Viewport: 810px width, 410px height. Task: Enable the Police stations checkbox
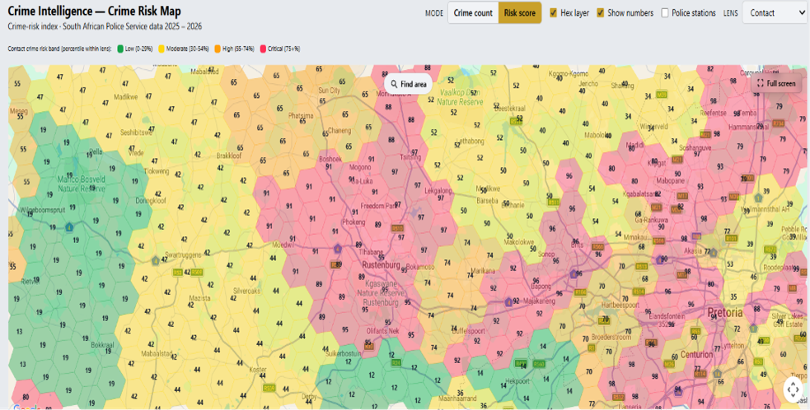point(665,13)
